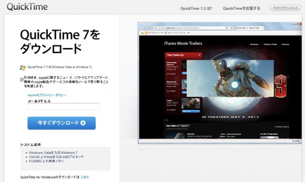Click the blue 今すぐダウンロード button
This screenshot has height=182, width=305.
[x=61, y=123]
